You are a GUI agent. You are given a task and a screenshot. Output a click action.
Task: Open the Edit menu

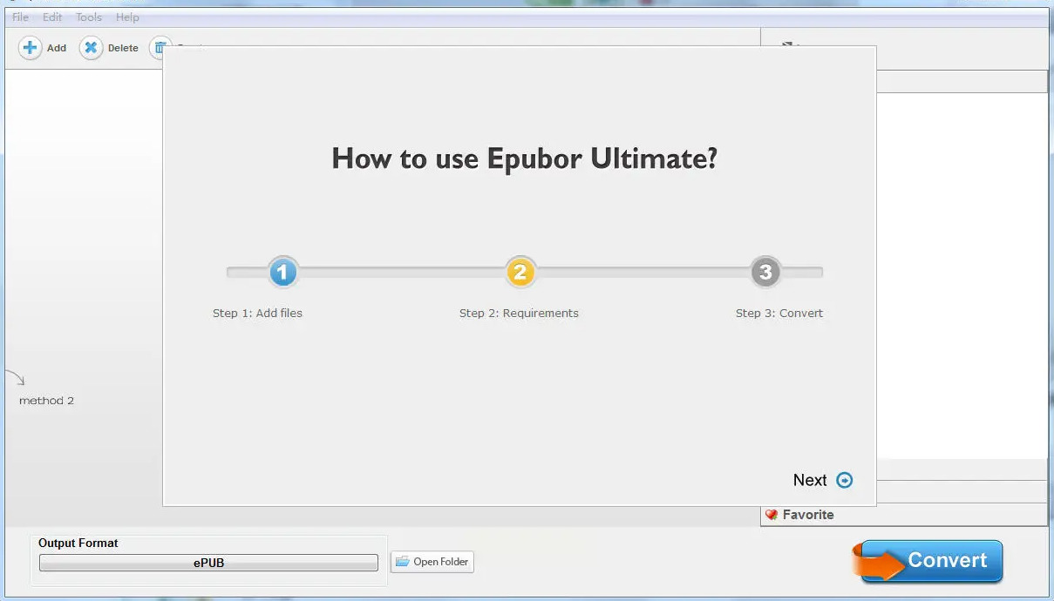tap(52, 17)
